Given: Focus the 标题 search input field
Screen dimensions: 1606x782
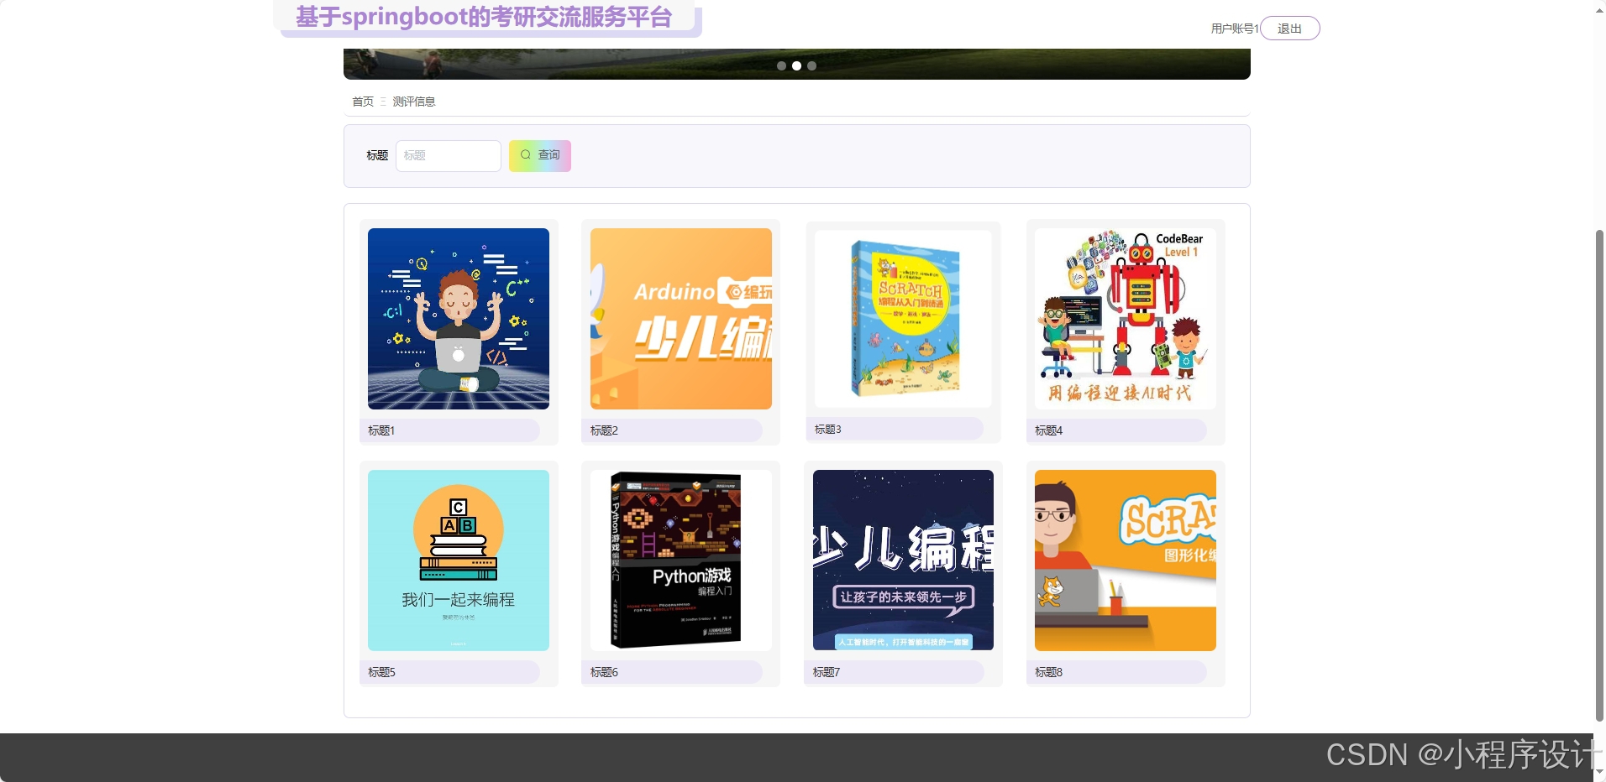Looking at the screenshot, I should tap(448, 155).
